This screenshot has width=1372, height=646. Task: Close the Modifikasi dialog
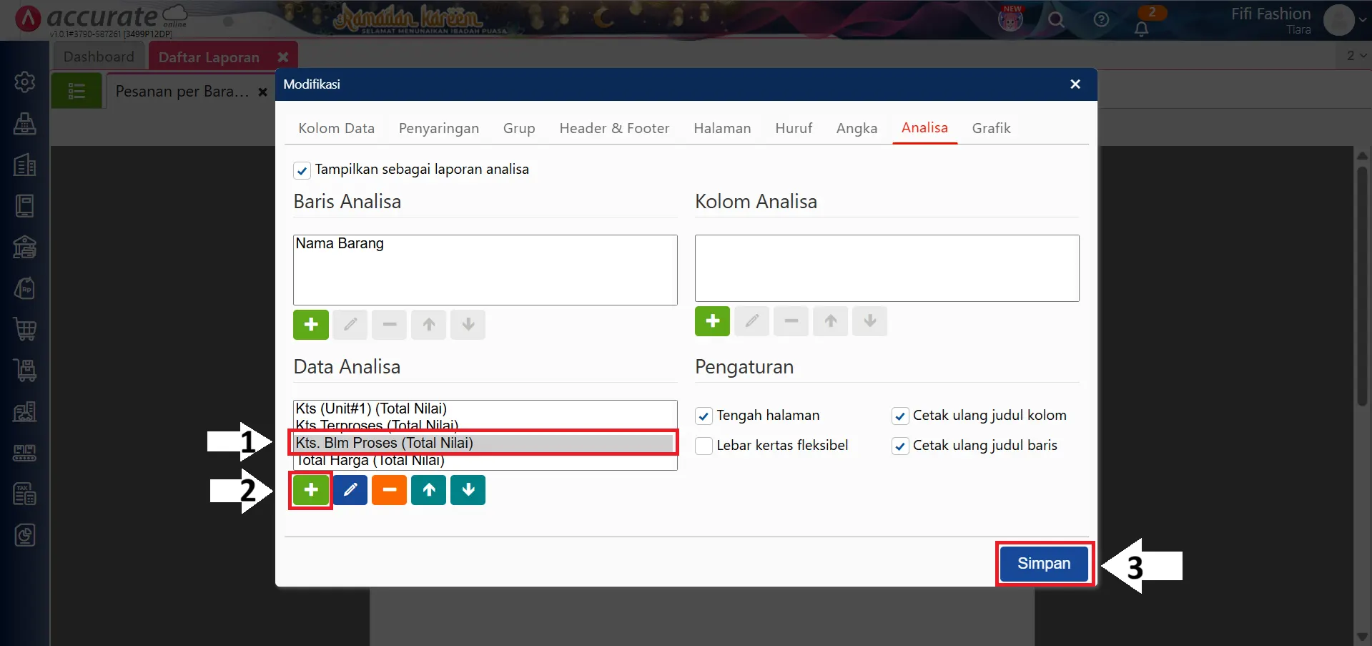tap(1075, 84)
